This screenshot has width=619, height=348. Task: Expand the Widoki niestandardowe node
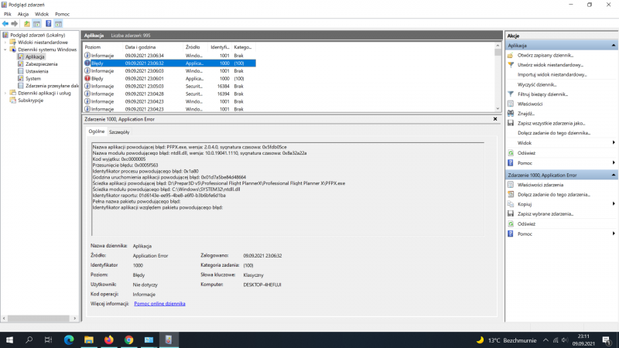coord(5,43)
